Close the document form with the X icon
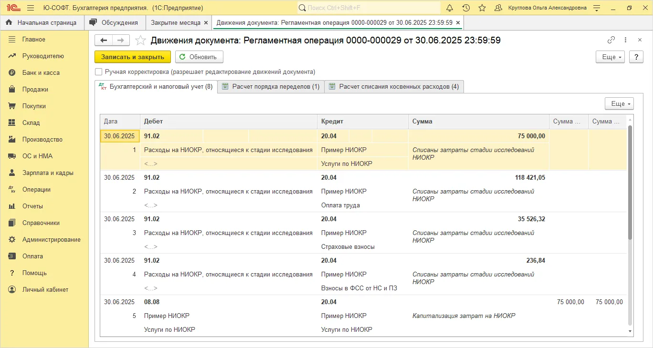 640,40
